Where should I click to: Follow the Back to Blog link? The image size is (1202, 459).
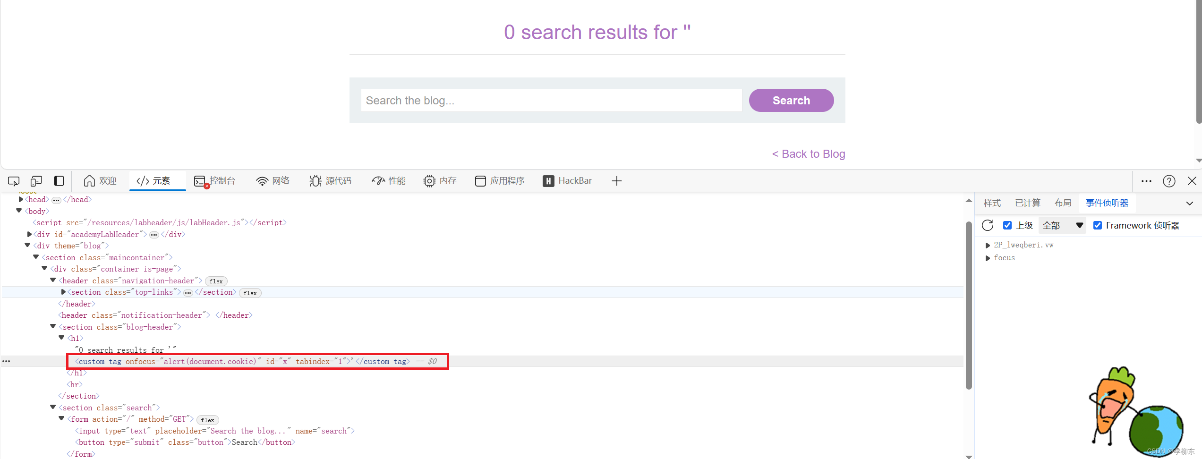pyautogui.click(x=809, y=154)
